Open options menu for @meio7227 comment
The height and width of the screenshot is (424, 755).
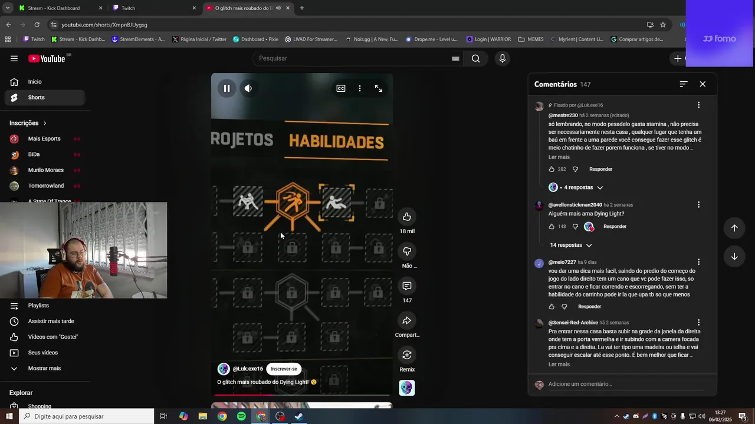[698, 262]
